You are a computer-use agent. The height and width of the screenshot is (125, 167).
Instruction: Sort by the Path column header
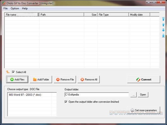61,15
